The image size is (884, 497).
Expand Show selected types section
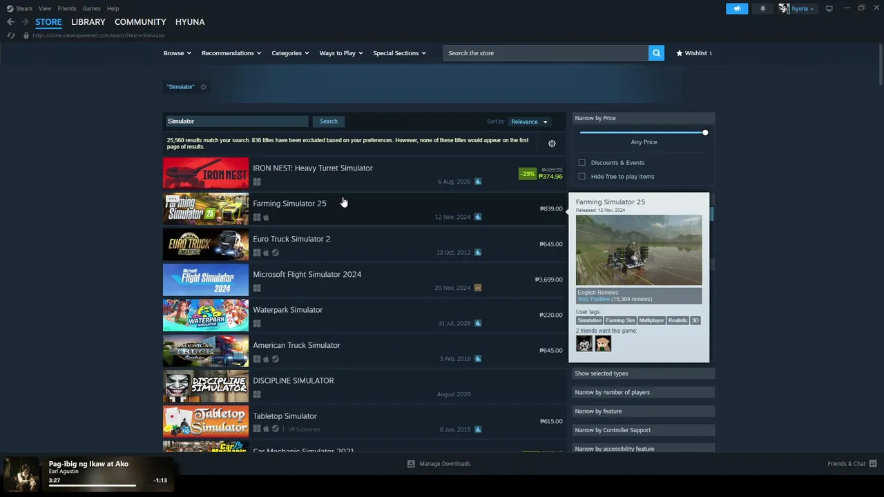point(644,373)
